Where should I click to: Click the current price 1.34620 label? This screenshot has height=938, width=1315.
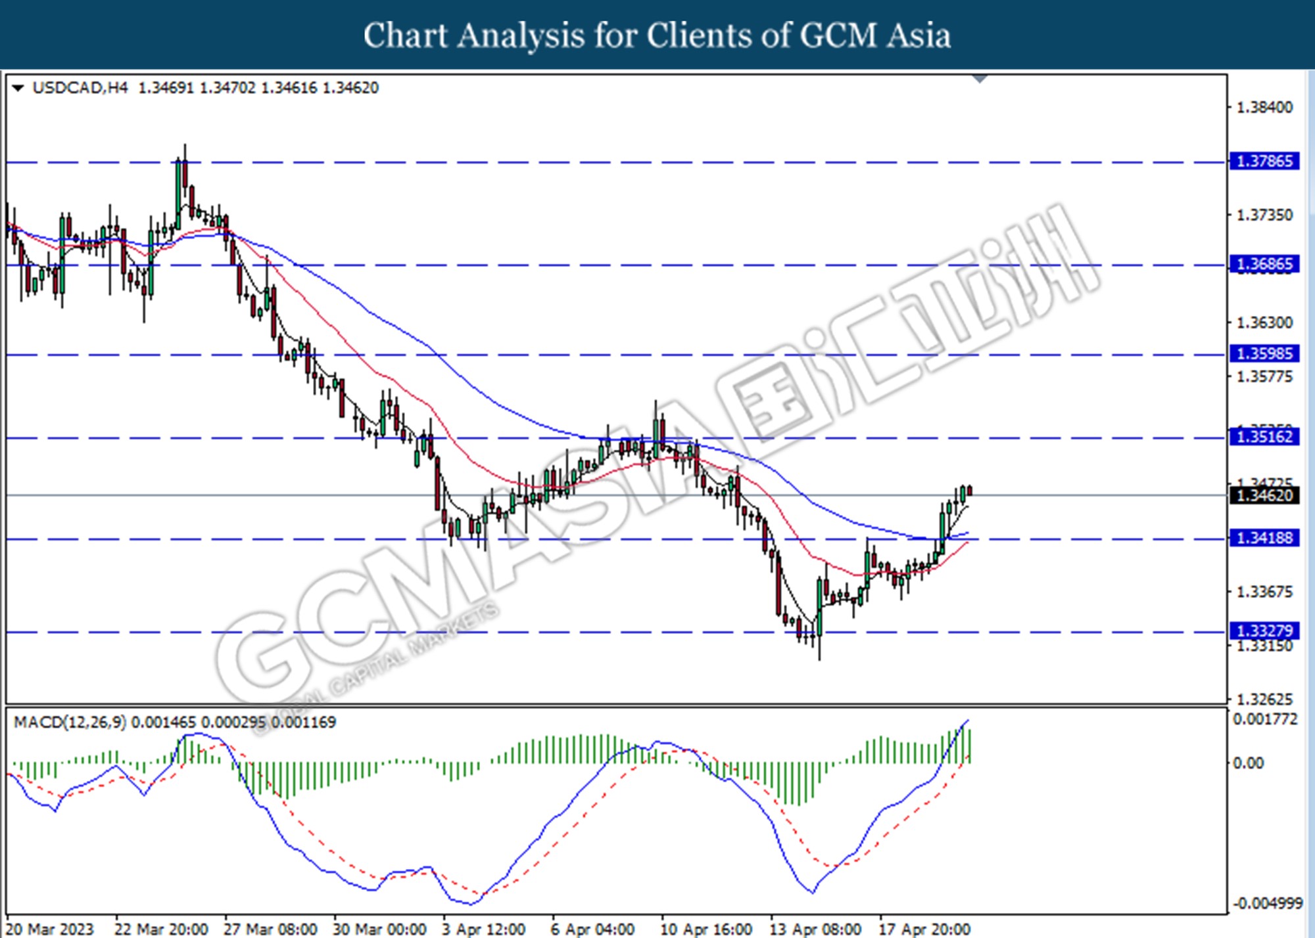coord(1264,495)
